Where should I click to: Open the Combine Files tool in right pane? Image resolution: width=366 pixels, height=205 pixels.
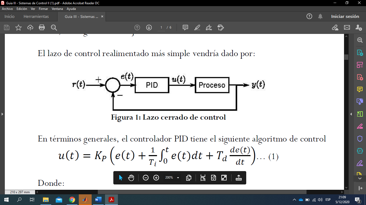[x=360, y=102]
